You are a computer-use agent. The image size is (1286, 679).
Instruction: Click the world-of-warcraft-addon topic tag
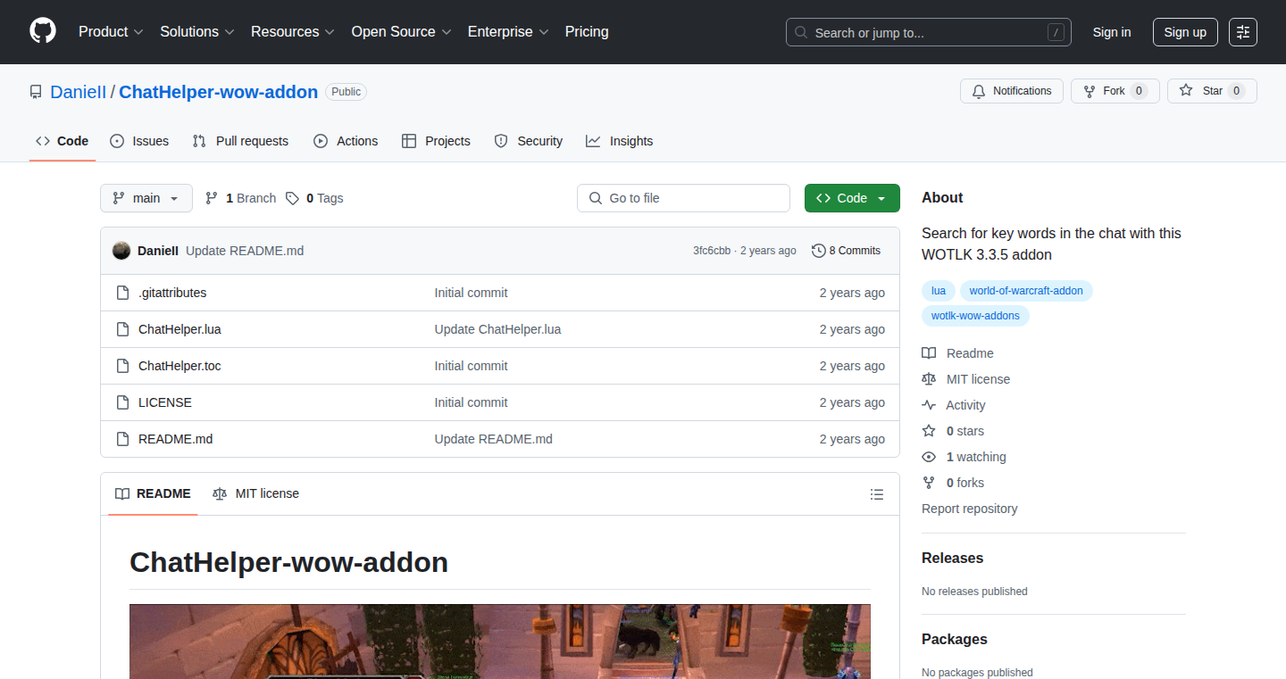tap(1026, 291)
